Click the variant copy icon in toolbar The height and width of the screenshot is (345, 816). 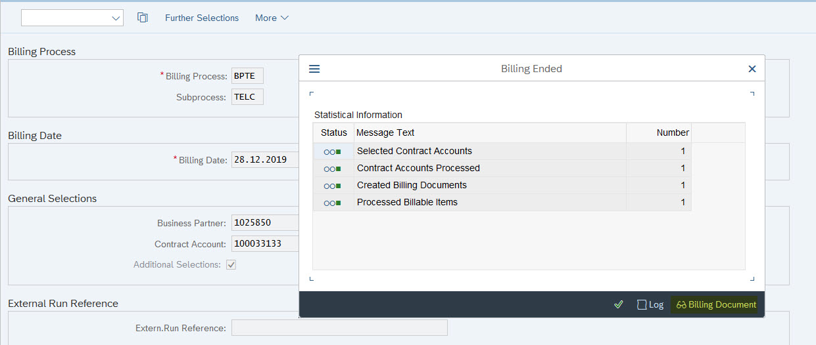pos(143,18)
